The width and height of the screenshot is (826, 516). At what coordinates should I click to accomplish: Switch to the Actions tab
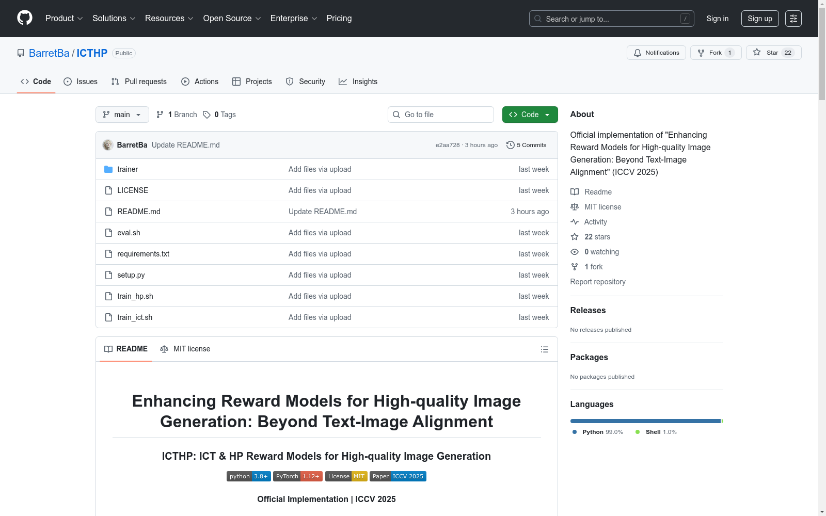pos(200,82)
